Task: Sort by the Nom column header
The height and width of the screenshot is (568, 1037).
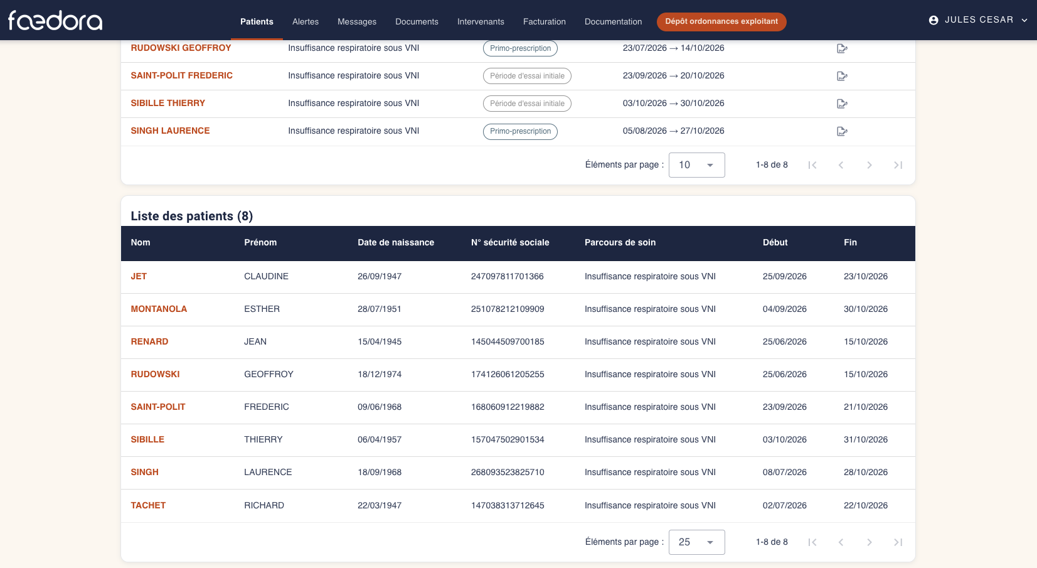Action: [x=141, y=242]
